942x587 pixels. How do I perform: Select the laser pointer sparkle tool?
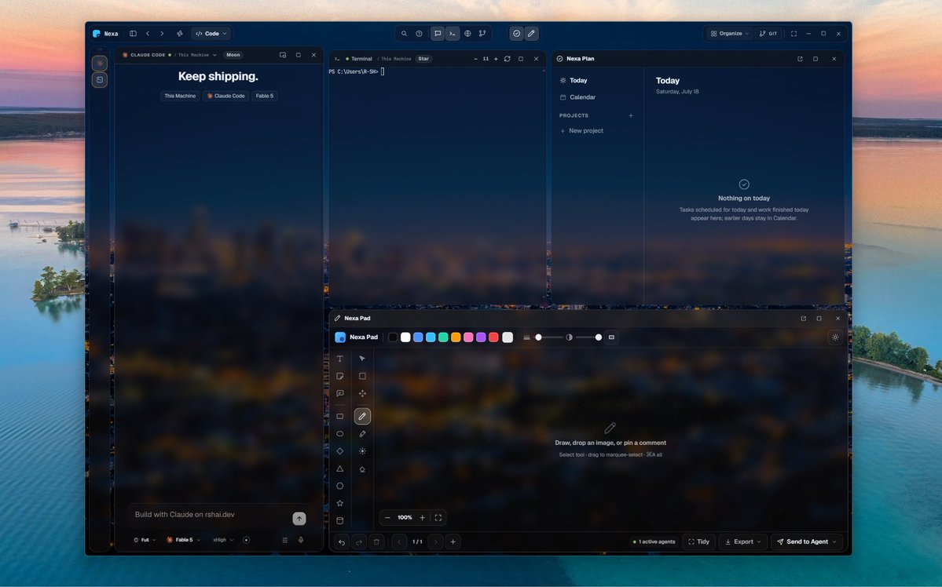click(x=362, y=450)
